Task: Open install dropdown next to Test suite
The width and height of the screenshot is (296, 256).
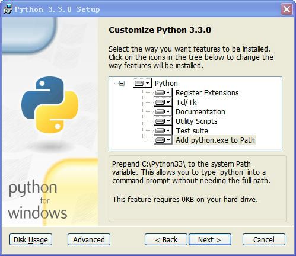Action: (163, 130)
